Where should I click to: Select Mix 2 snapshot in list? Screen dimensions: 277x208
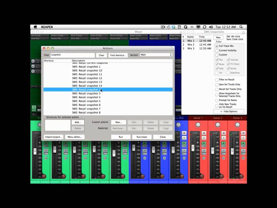(x=196, y=44)
